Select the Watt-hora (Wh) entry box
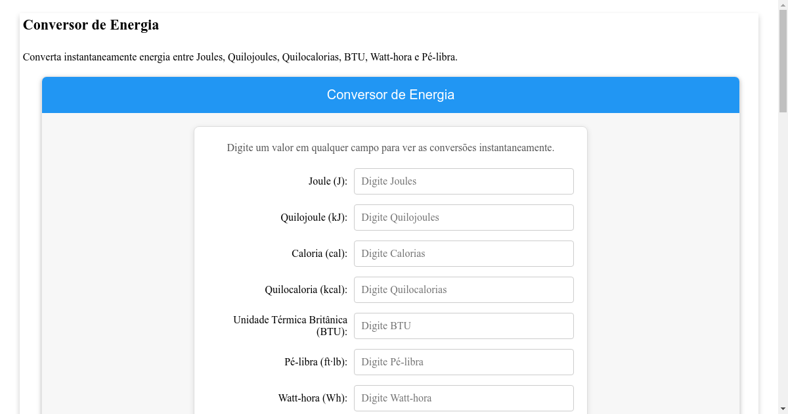 (463, 398)
